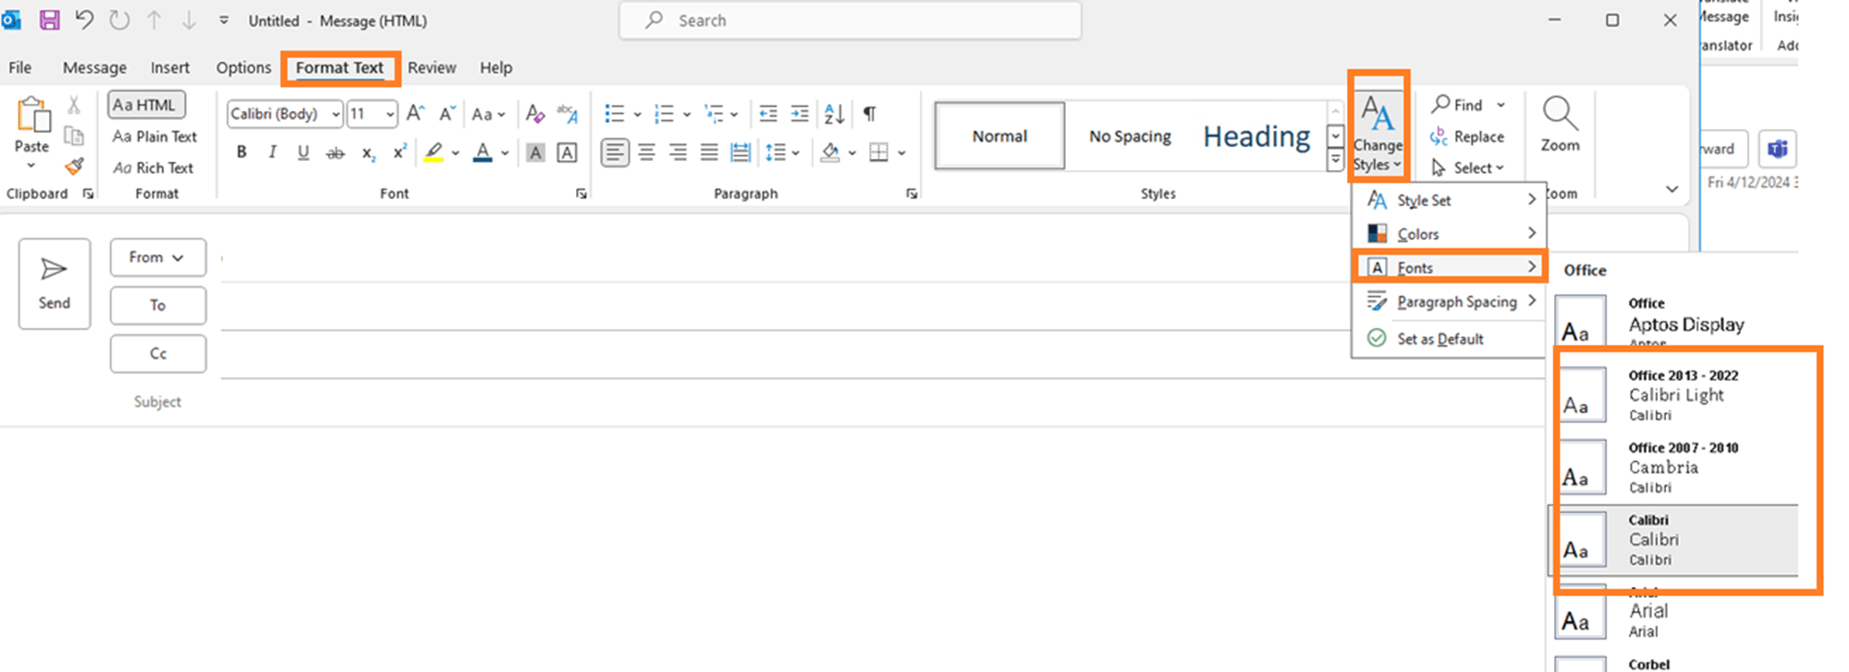Image resolution: width=1849 pixels, height=672 pixels.
Task: Click the Italic icon
Action: tap(273, 152)
